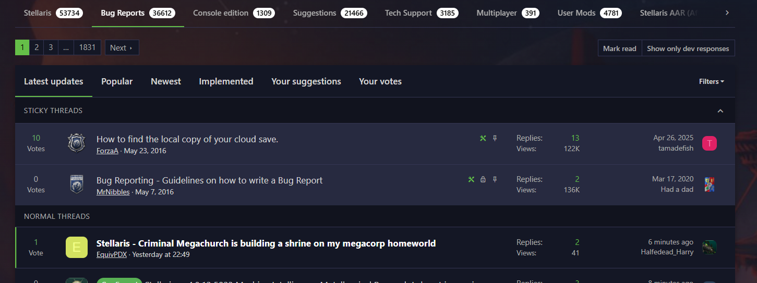
Task: Open the Multiplayer forum tab
Action: tap(508, 13)
